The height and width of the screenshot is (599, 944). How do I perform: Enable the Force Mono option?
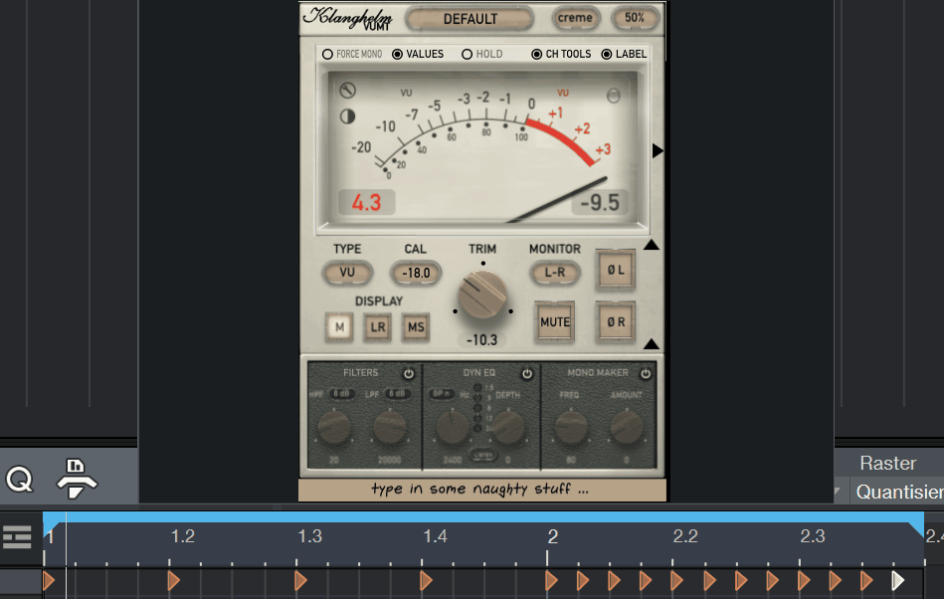tap(327, 54)
